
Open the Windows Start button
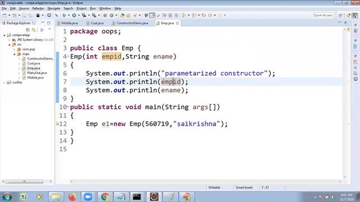[7, 197]
